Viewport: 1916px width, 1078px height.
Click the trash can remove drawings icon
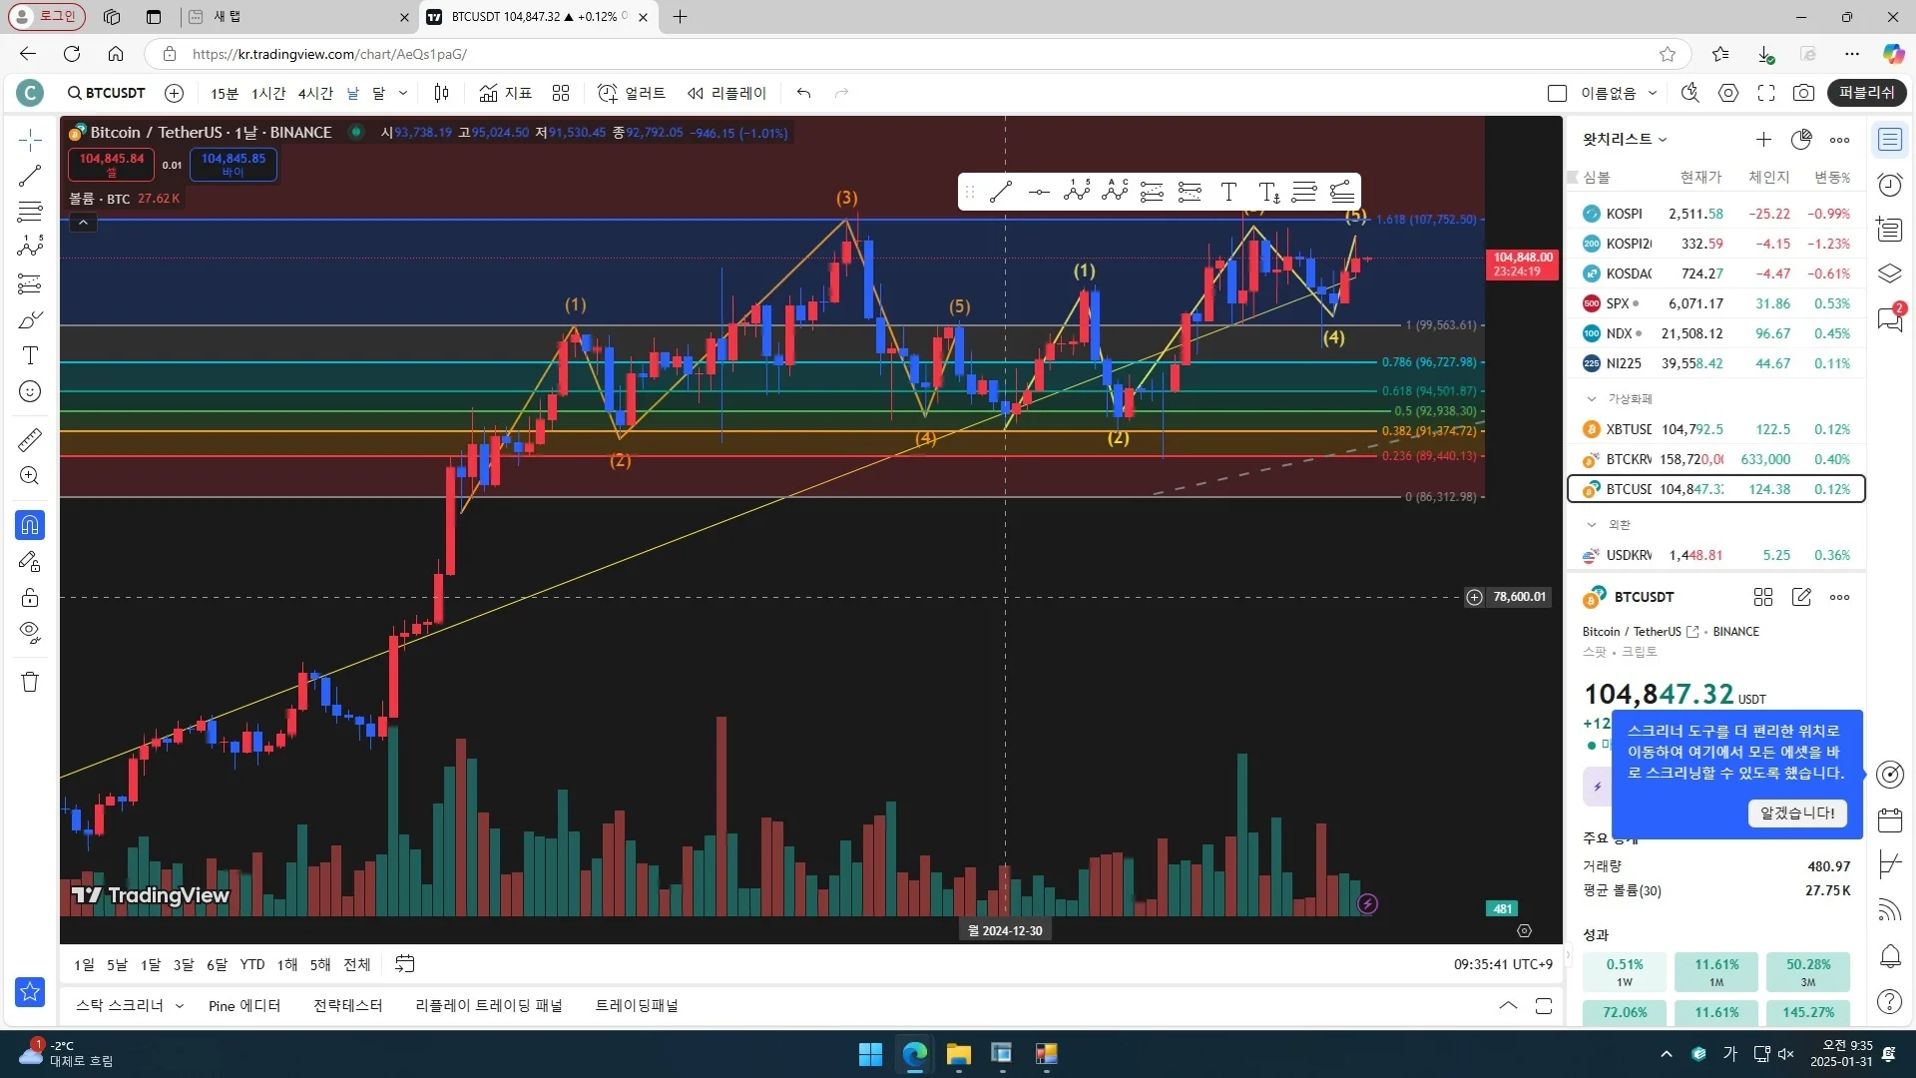[x=30, y=682]
